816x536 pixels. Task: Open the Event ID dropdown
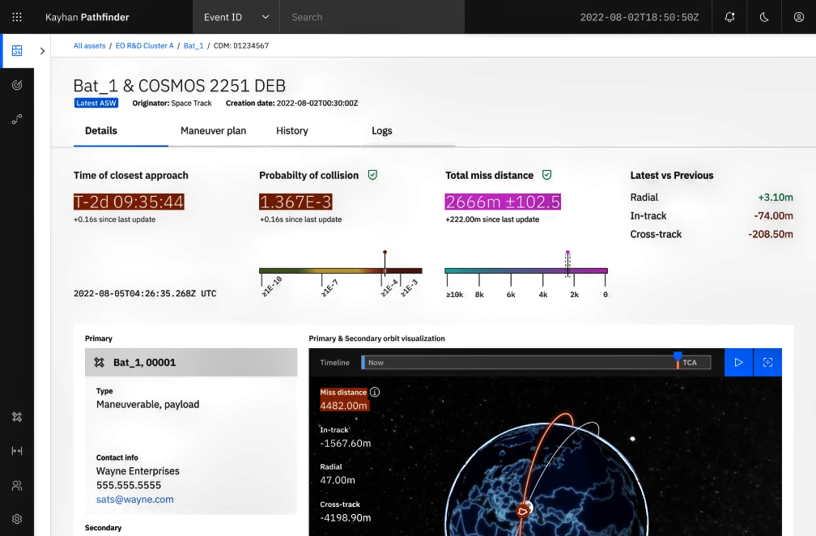(x=236, y=17)
